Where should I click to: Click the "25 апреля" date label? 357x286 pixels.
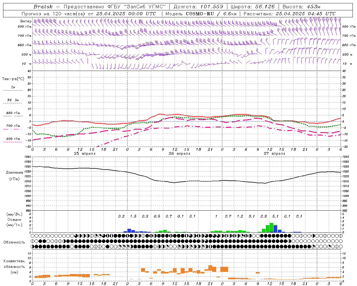point(85,154)
